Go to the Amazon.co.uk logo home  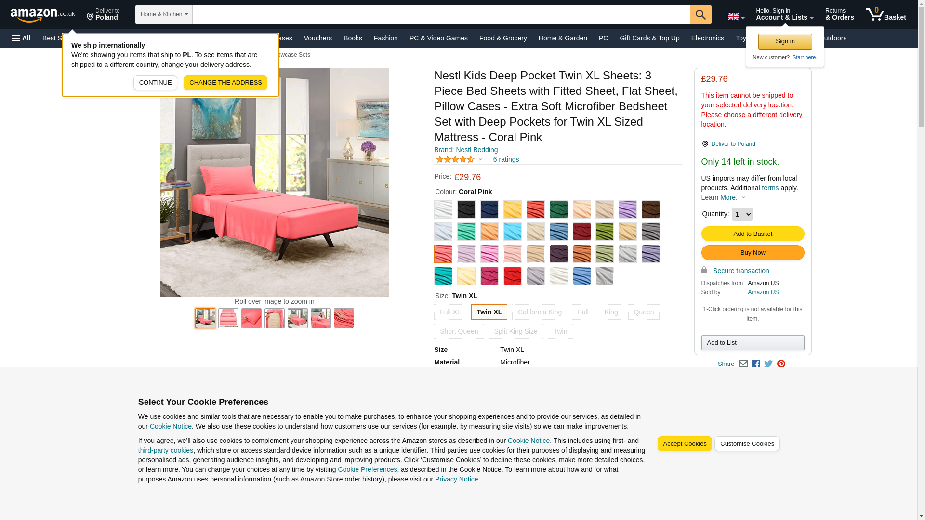pyautogui.click(x=42, y=14)
